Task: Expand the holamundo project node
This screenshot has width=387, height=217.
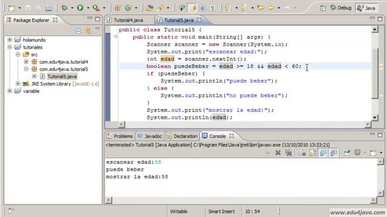Action: (x=10, y=40)
